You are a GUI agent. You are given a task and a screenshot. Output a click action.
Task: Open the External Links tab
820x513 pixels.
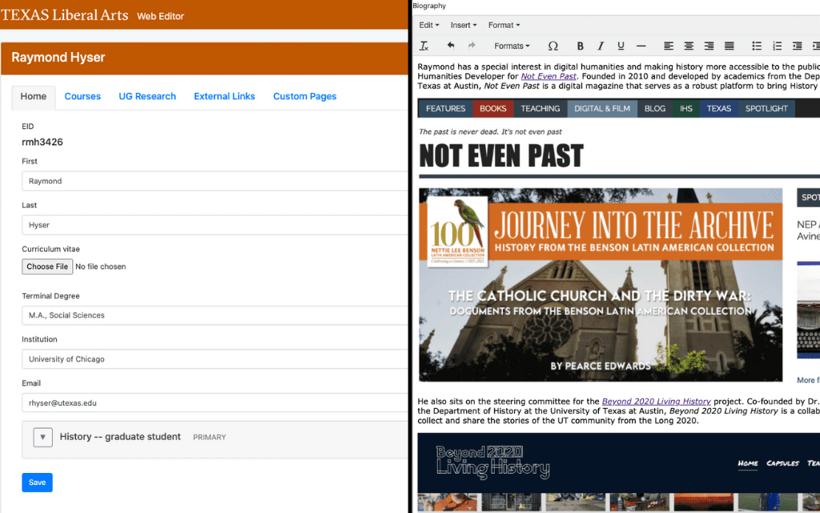pos(224,96)
